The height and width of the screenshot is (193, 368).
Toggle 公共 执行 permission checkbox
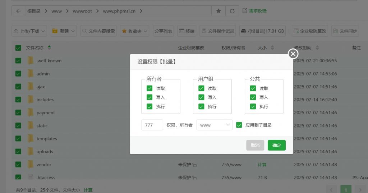[253, 106]
